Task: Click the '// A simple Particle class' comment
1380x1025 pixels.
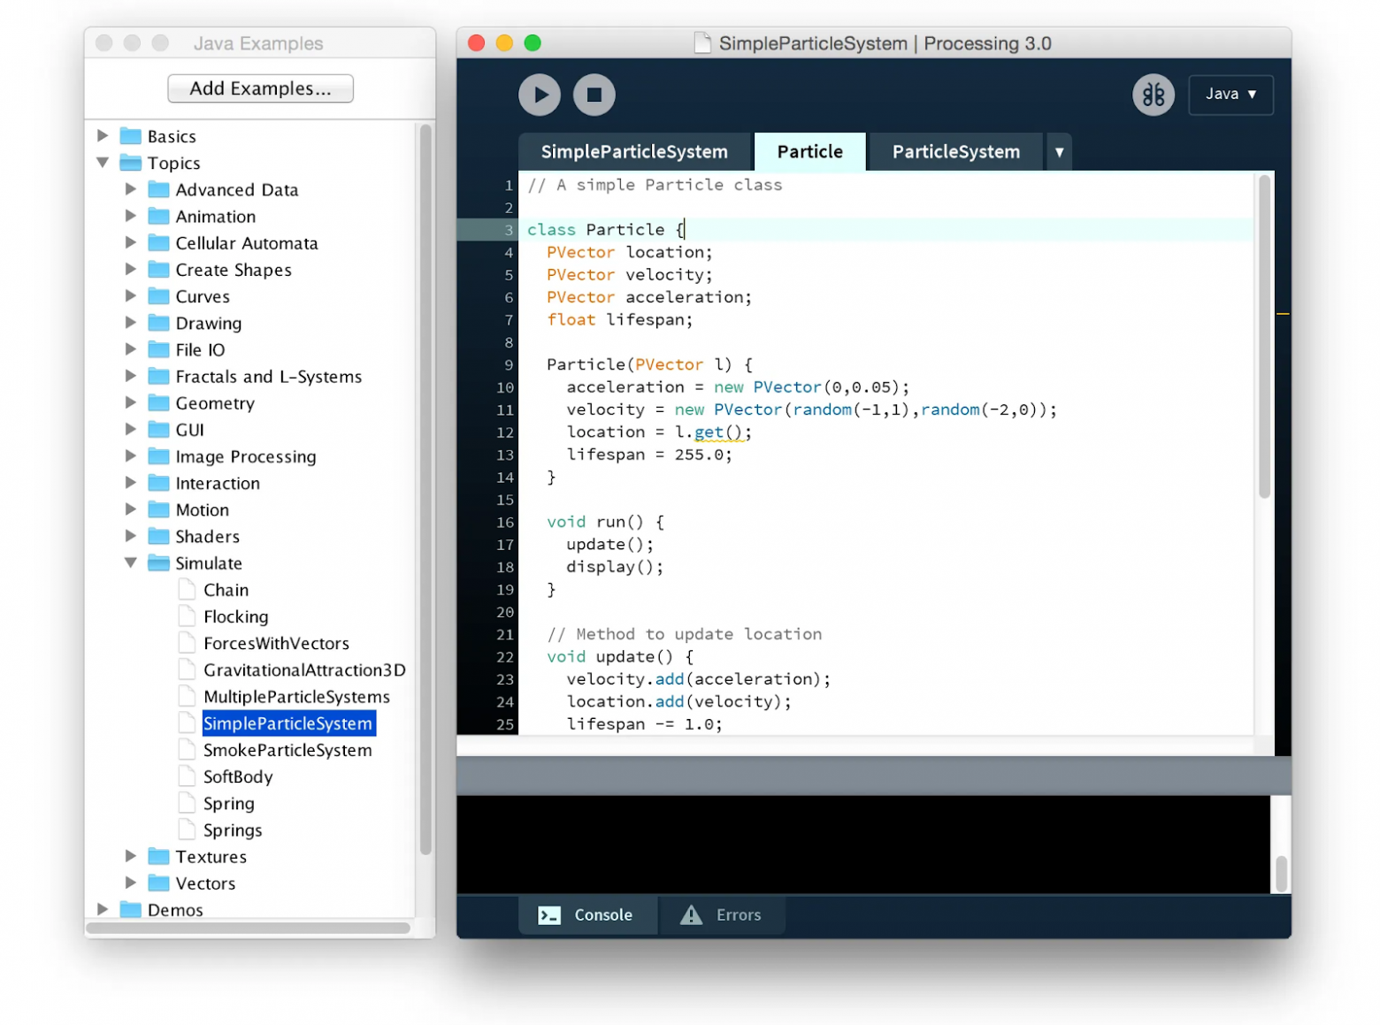Action: 655,185
